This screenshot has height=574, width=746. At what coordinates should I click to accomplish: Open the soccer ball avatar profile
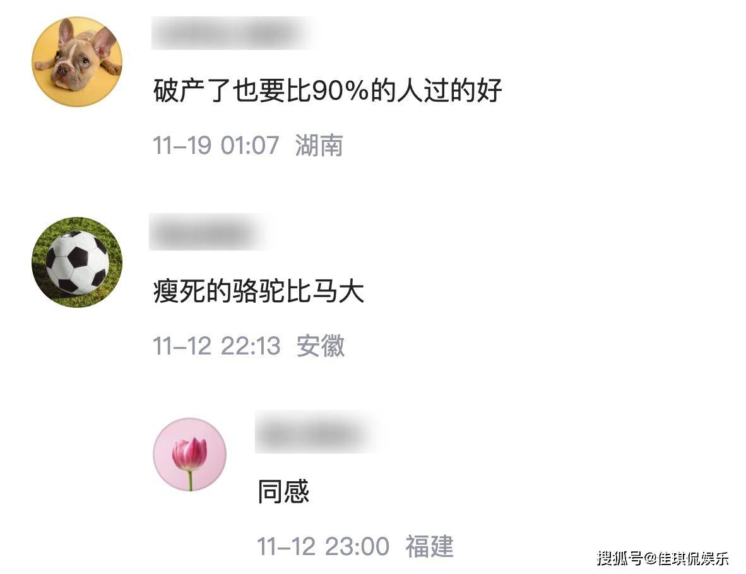coord(77,262)
